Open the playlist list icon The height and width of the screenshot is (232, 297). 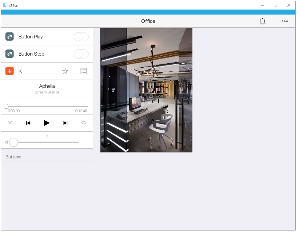coord(83,71)
